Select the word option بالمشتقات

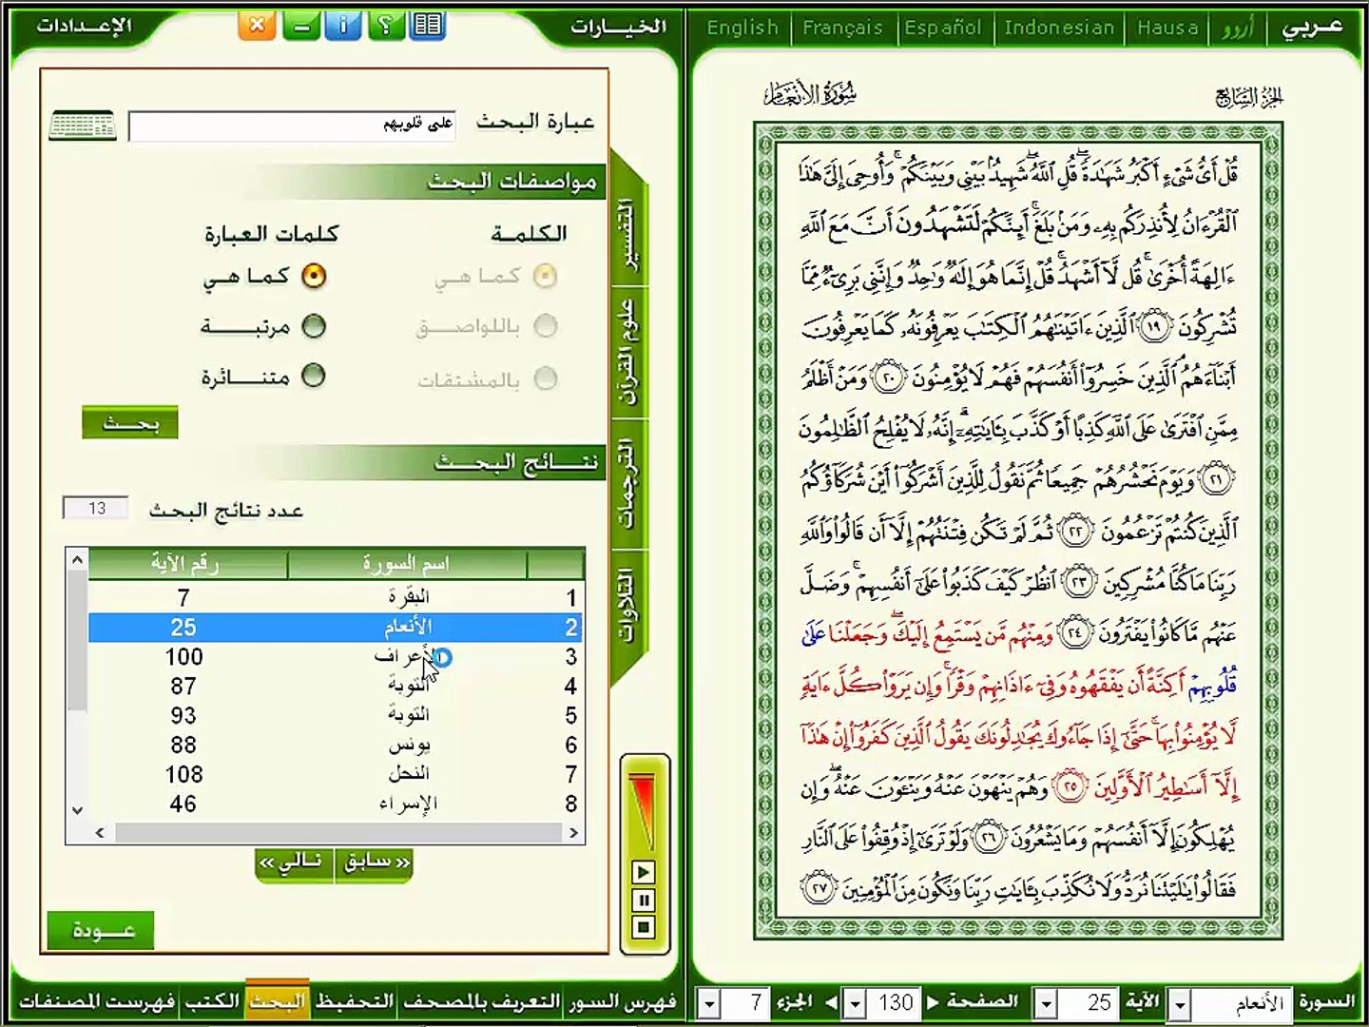(x=546, y=378)
